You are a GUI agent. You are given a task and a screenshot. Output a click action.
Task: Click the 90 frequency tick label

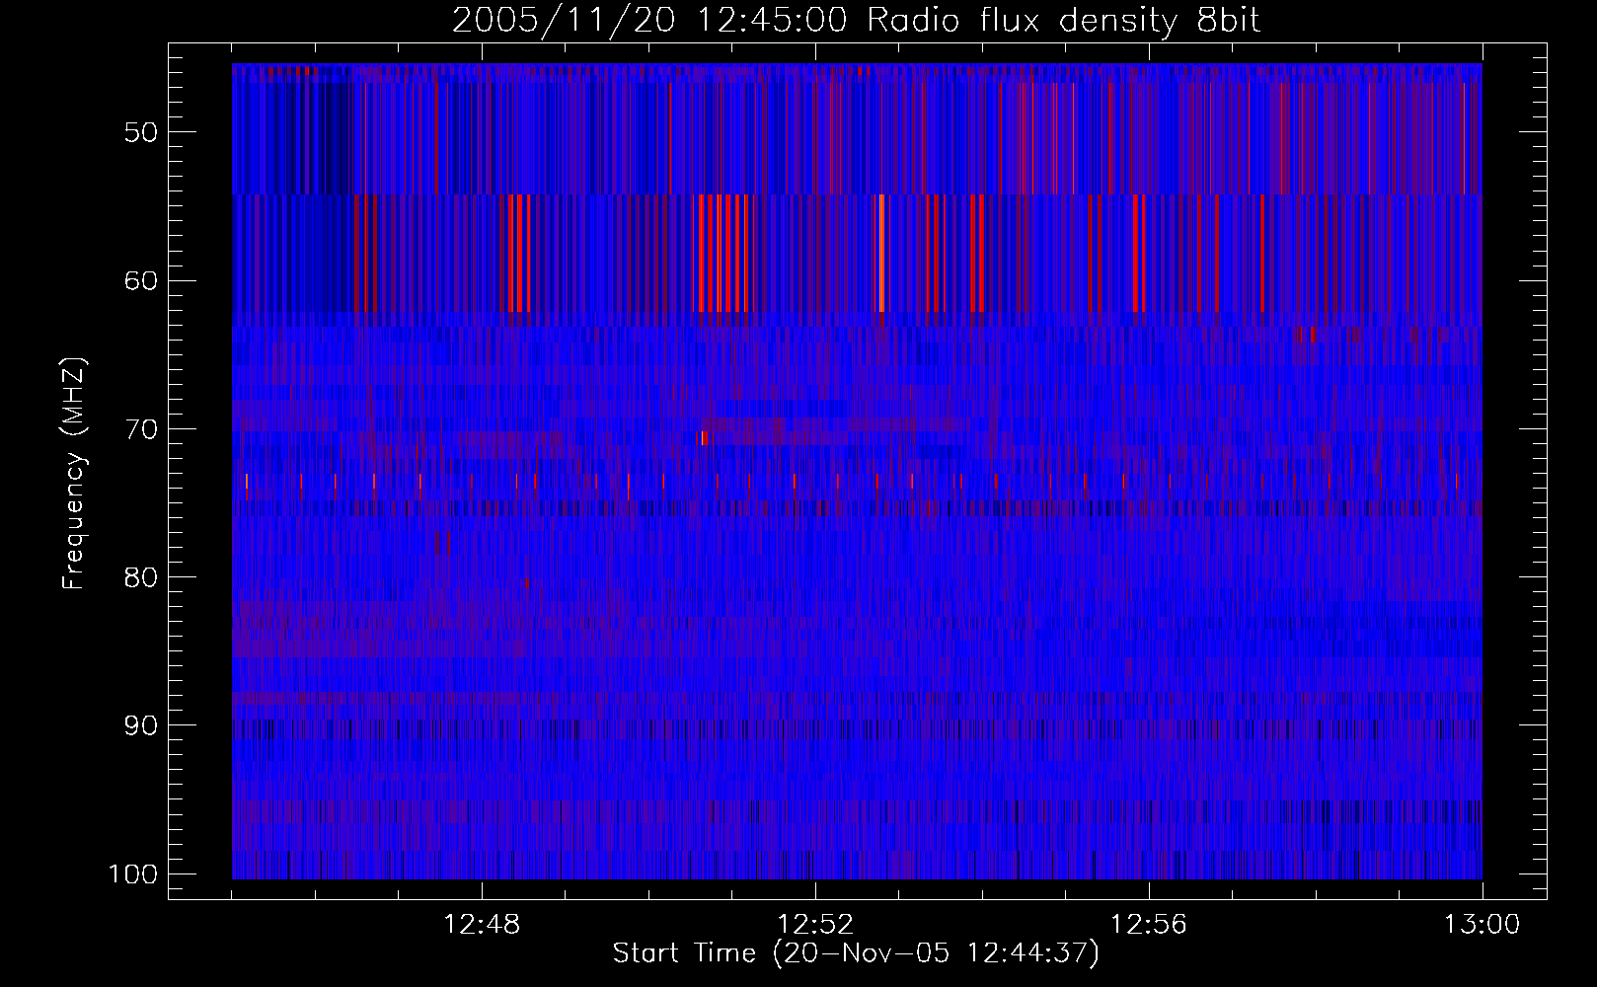tap(141, 725)
